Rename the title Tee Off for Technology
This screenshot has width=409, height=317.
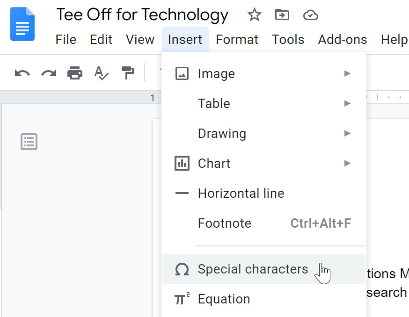tap(142, 14)
